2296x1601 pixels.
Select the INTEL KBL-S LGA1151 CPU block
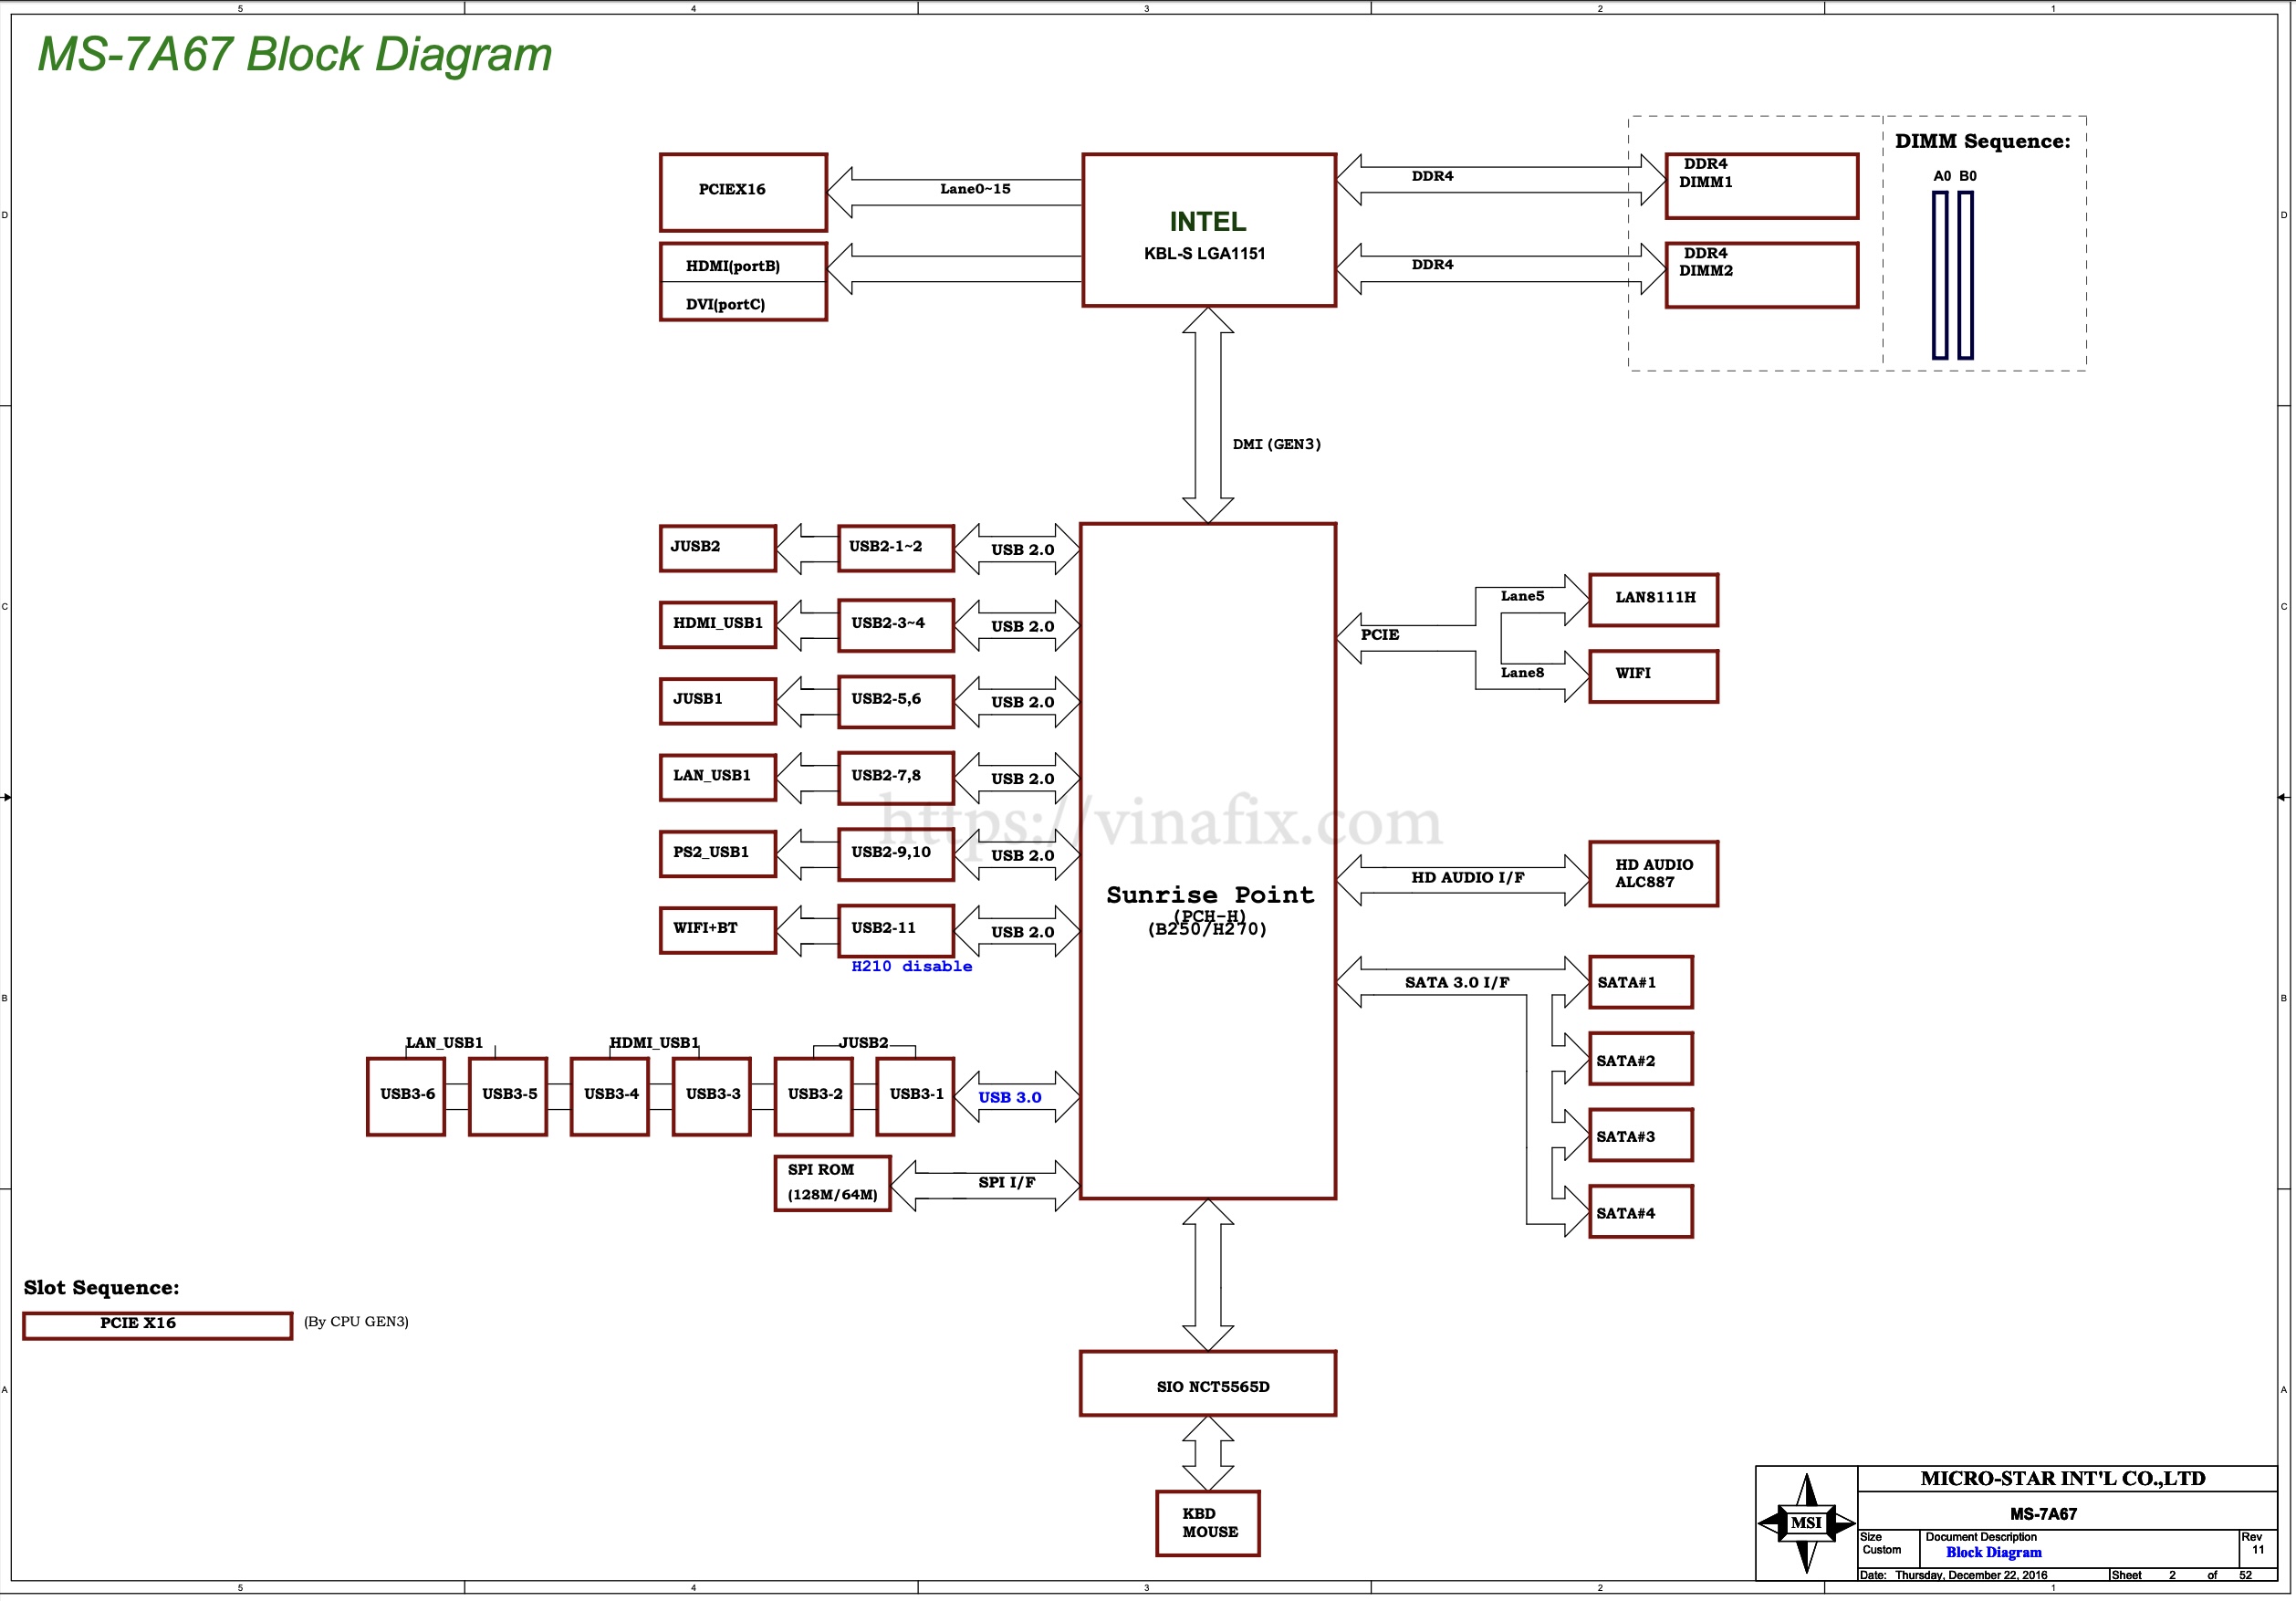point(1208,230)
